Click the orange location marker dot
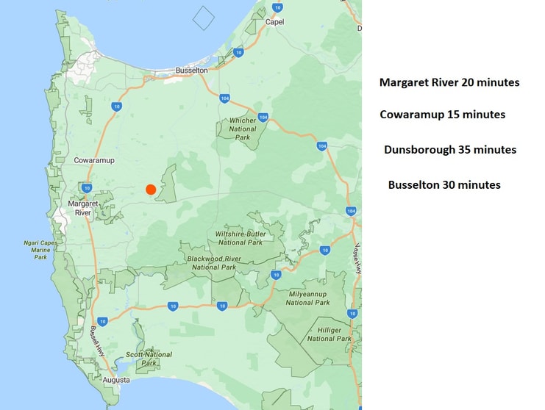The width and height of the screenshot is (545, 410). coord(151,190)
